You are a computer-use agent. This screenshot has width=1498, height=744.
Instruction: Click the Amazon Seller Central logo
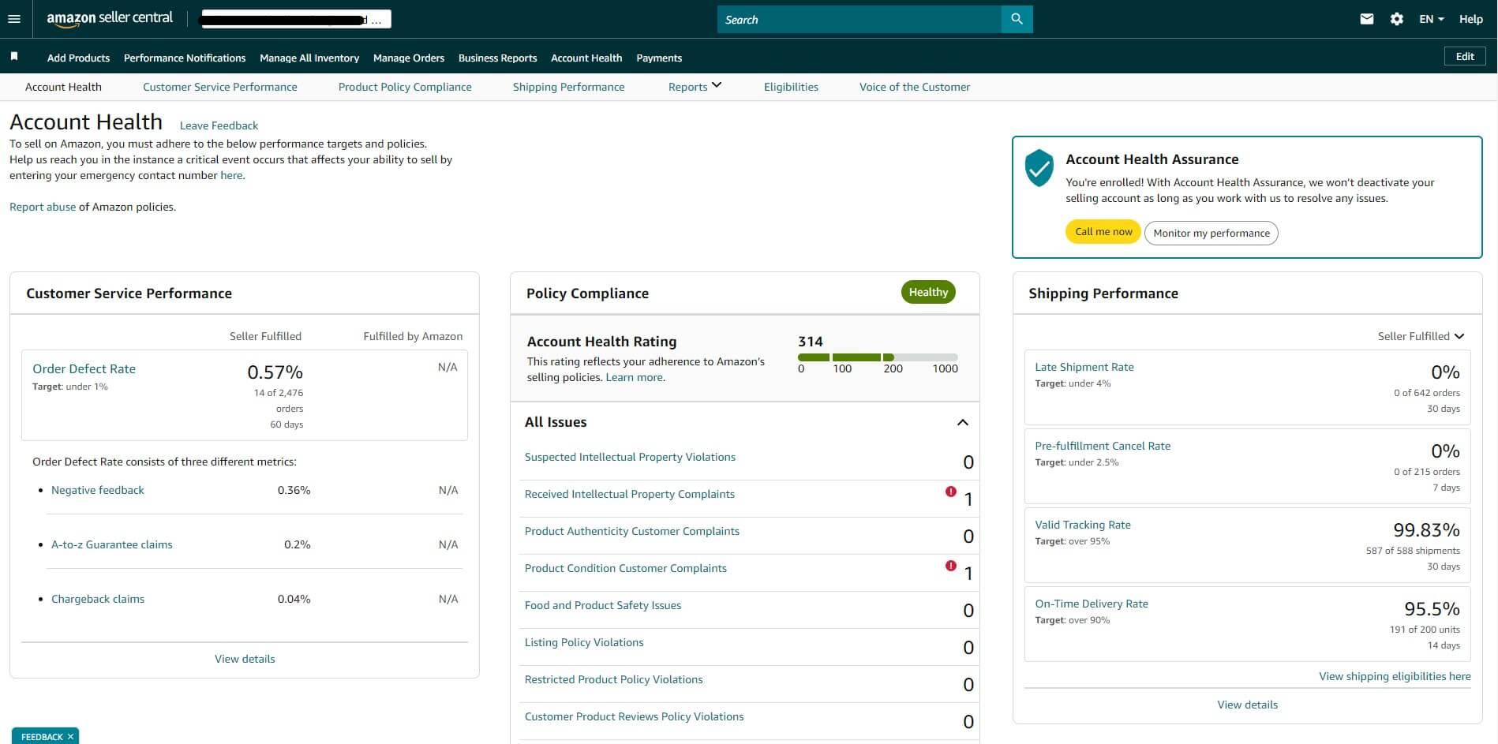(x=110, y=19)
